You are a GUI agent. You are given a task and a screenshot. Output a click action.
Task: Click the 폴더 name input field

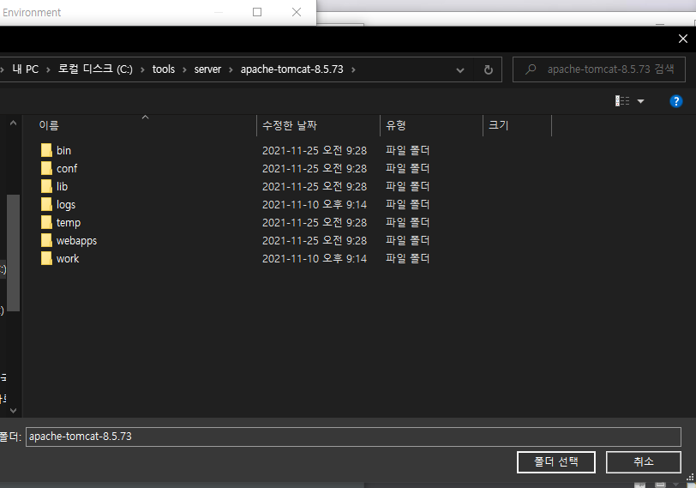(353, 437)
